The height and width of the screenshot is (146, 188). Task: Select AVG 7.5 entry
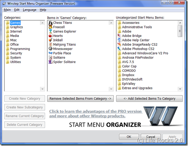128,62
